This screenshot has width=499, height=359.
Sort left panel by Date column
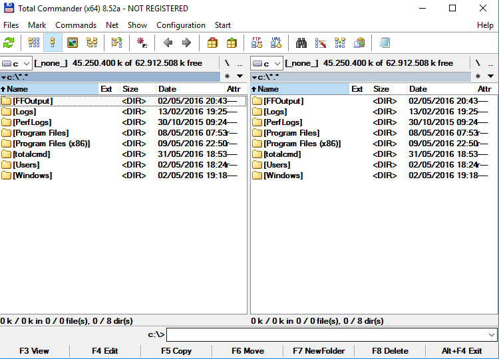coord(190,89)
